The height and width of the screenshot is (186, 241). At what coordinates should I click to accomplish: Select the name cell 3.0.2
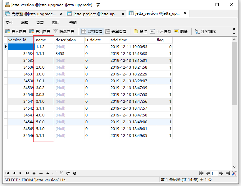45,88
